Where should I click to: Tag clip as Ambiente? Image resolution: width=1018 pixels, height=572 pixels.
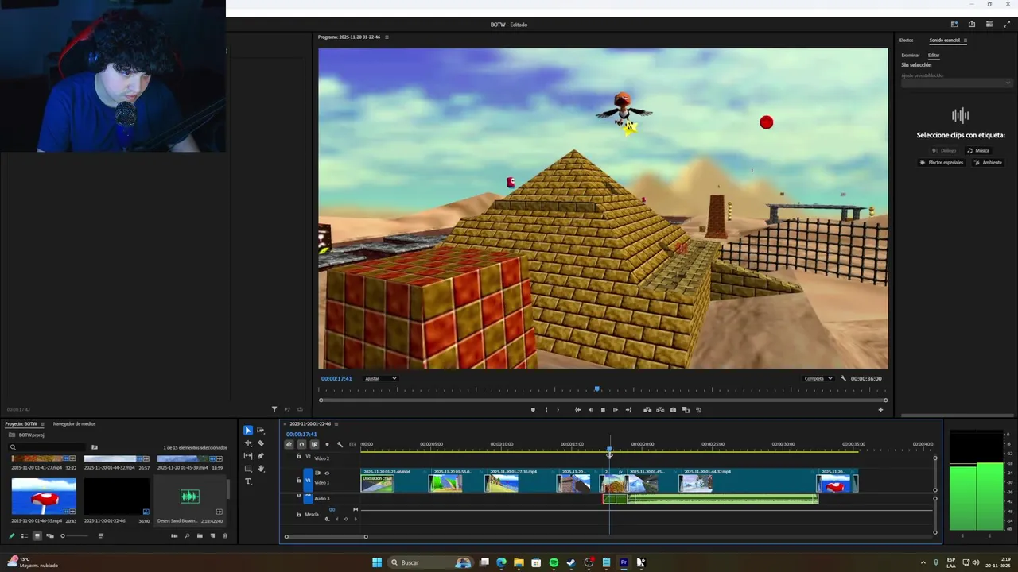988,162
